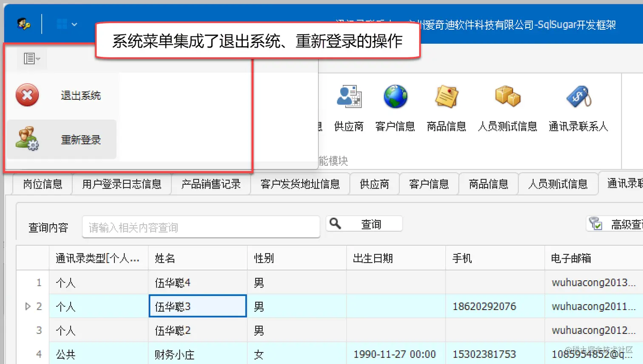Image resolution: width=643 pixels, height=364 pixels.
Task: Switch to the 通讯录 tab at right edge
Action: (621, 183)
